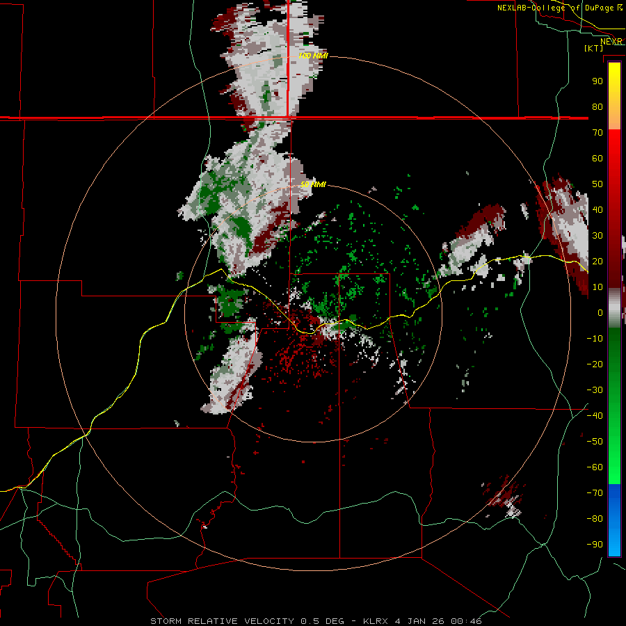626x626 pixels.
Task: Select the 70 value on velocity scale
Action: tap(597, 133)
